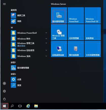Open the Start hamburger menu
Image resolution: width=106 pixels, height=110 pixels.
coord(4,4)
